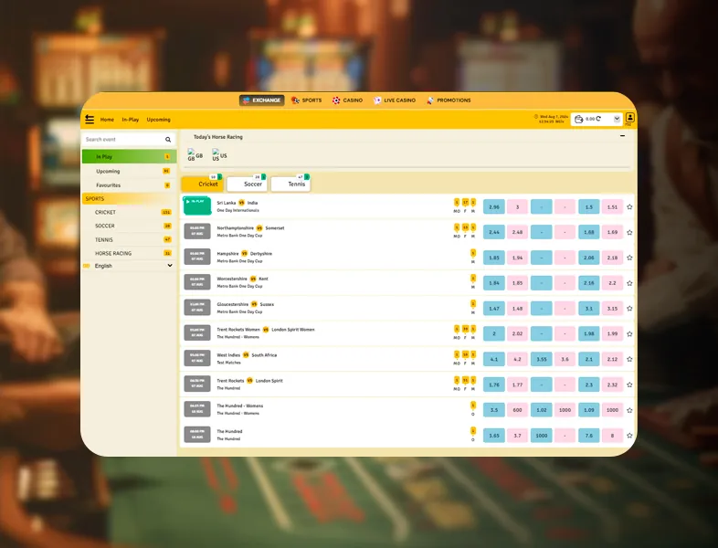Click lay odds 1.77 for Trent Rockets
Viewport: 718px width, 548px height.
pyautogui.click(x=517, y=385)
